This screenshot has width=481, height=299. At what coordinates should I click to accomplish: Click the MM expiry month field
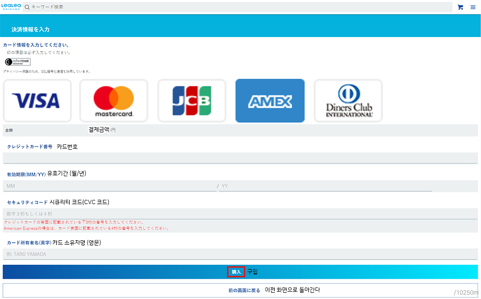tap(110, 186)
